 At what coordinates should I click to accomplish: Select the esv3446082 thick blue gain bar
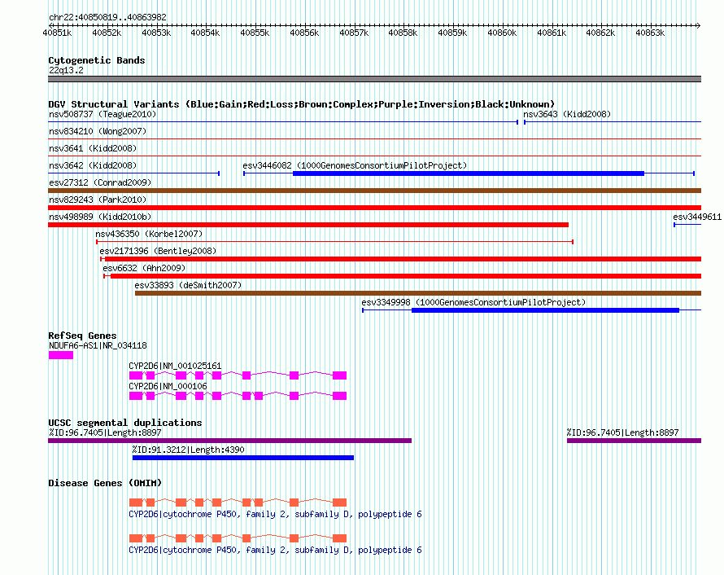469,173
